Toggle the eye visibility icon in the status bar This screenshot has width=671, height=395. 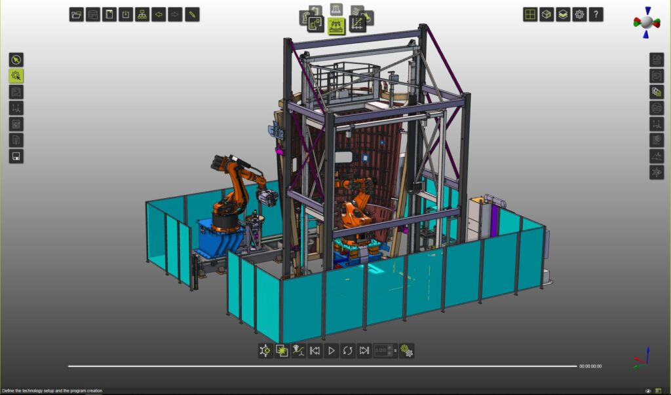pos(647,390)
